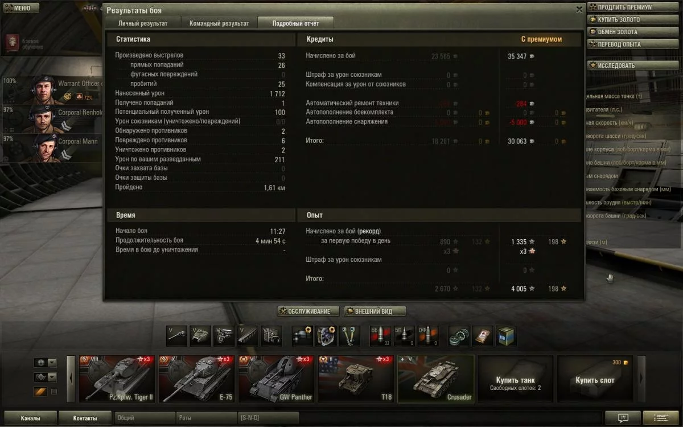Image resolution: width=683 pixels, height=427 pixels.
Task: Click the боевое обучение training icon
Action: (x=12, y=42)
